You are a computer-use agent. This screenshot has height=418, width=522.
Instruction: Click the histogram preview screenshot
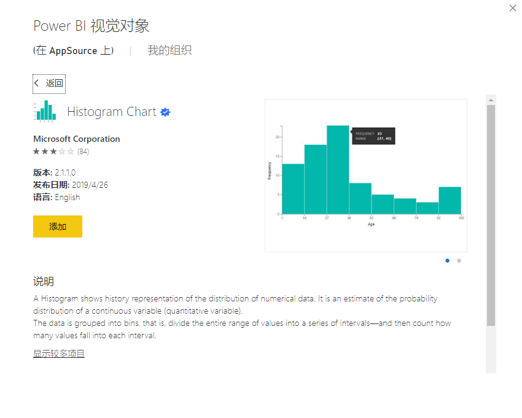[x=365, y=175]
